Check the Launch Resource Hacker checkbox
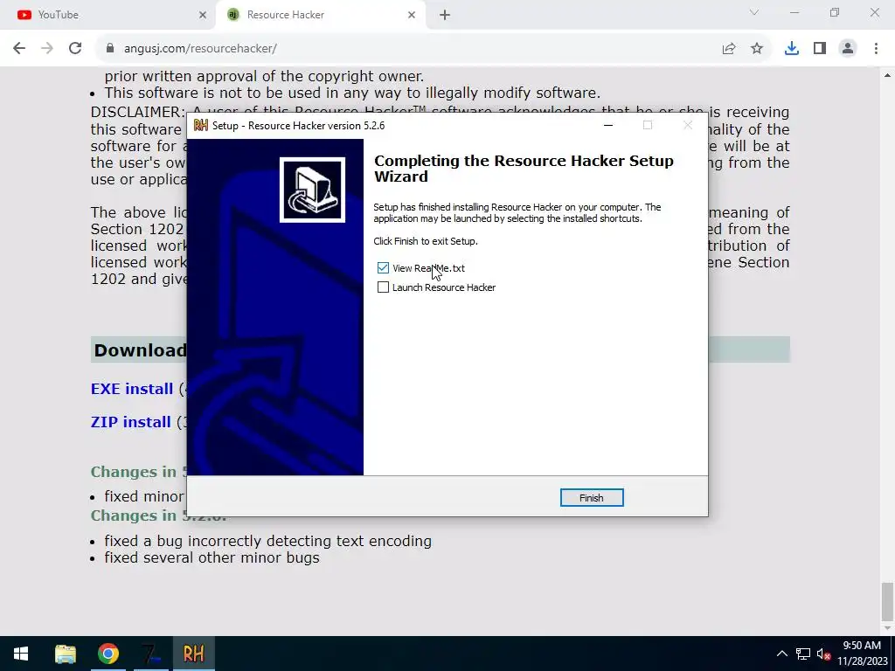 (x=383, y=287)
